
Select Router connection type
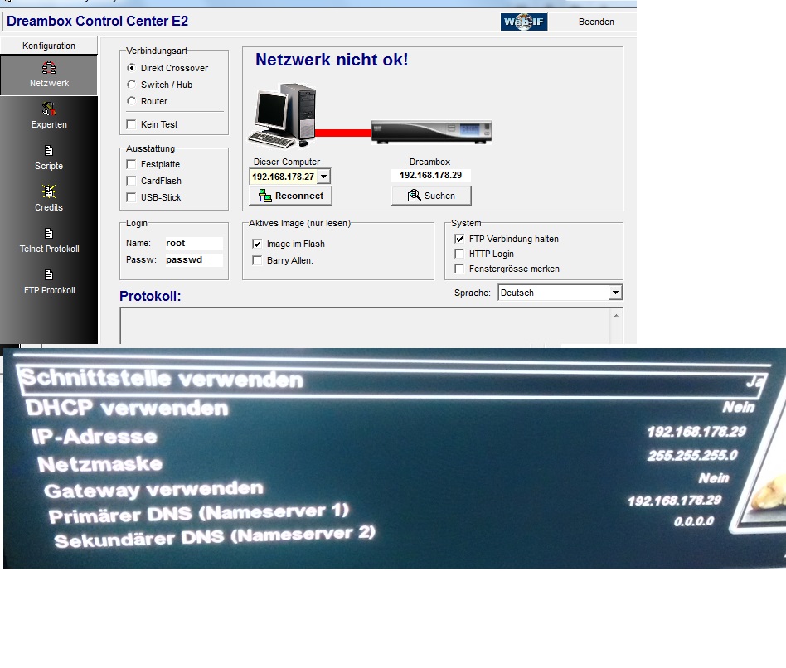[x=131, y=101]
